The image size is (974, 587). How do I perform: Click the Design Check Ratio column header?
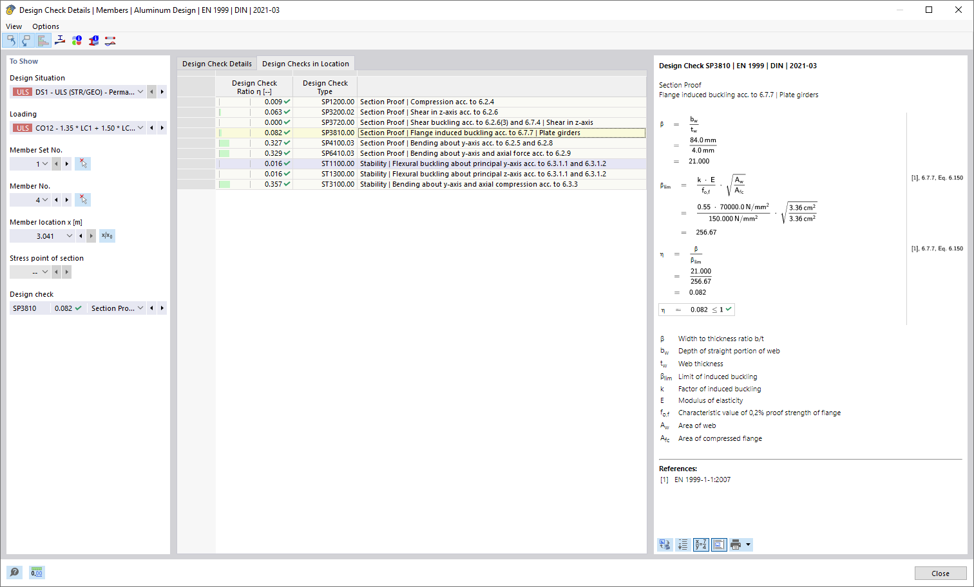tap(254, 87)
